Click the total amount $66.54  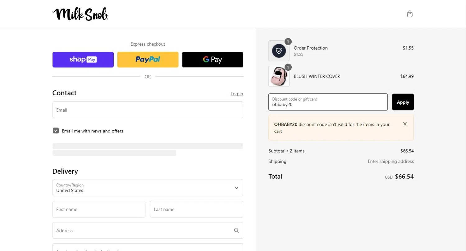[404, 177]
